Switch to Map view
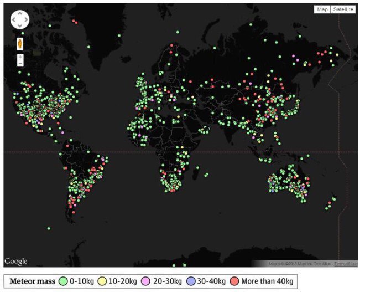Viewport: 365px width, 292px height. pos(322,9)
